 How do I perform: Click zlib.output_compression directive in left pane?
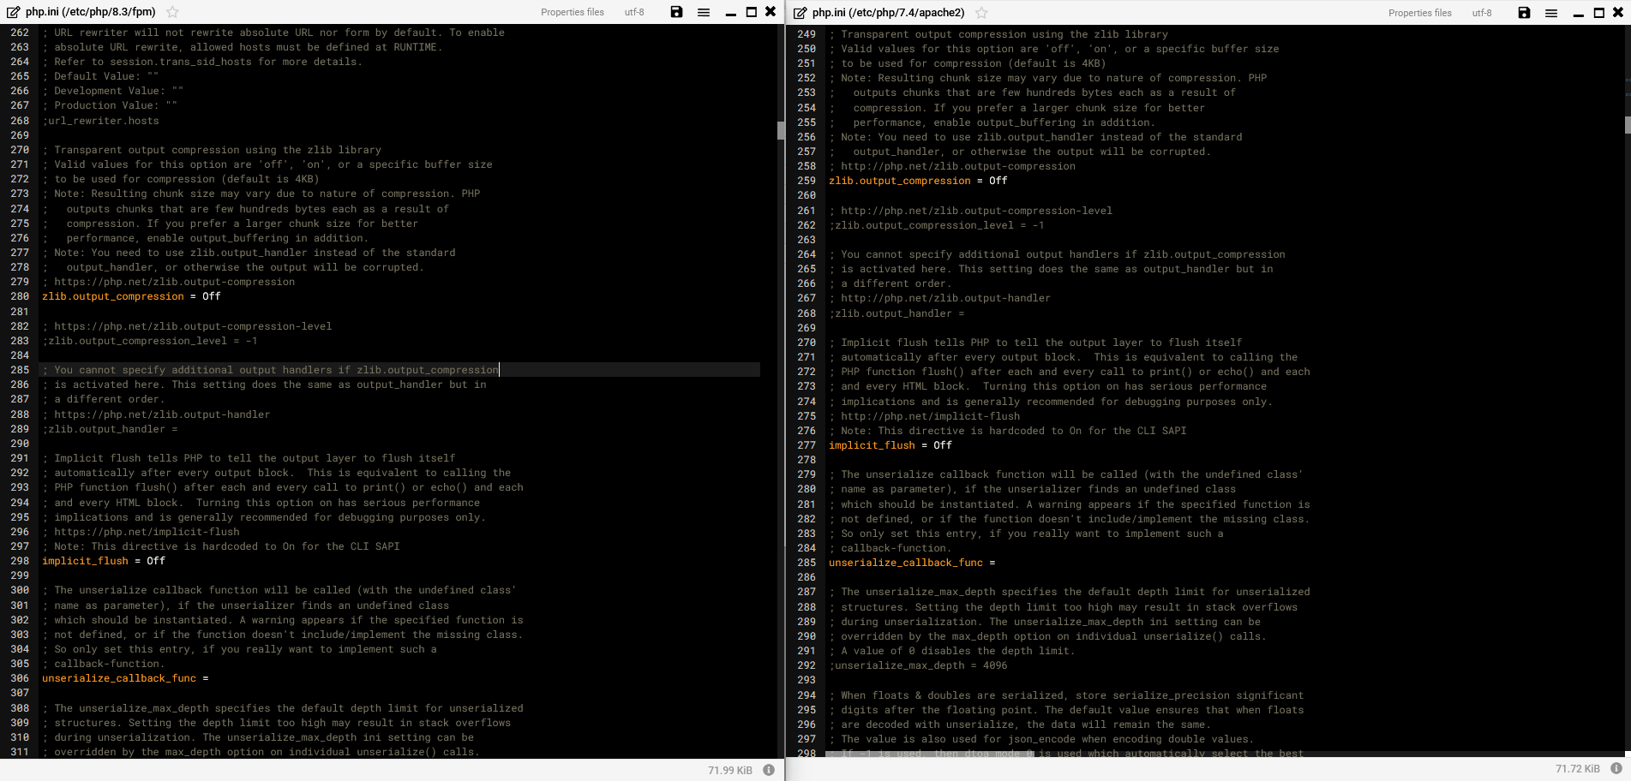tap(113, 296)
